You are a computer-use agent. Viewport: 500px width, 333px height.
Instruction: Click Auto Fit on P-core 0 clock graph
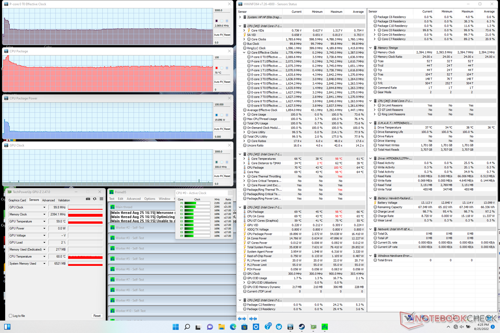(218, 35)
